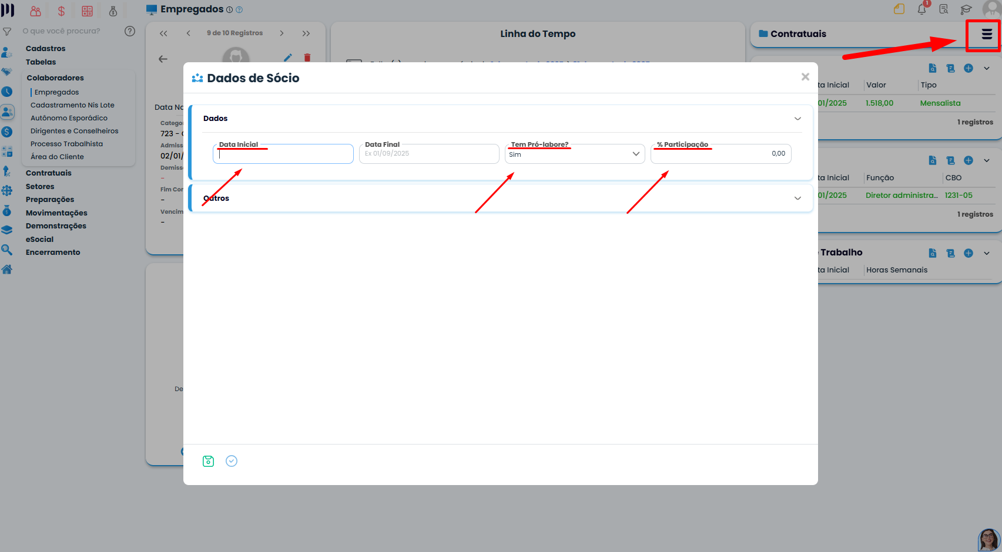
Task: Open Cadastramento Nis Lote
Action: 72,105
